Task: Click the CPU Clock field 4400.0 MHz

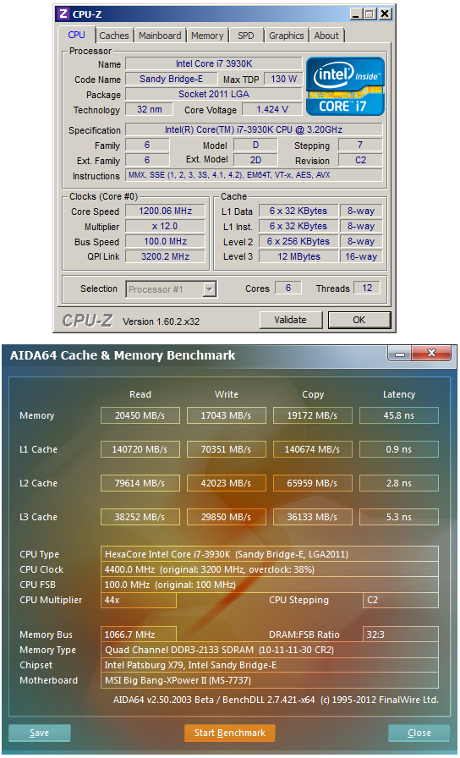Action: click(x=270, y=569)
